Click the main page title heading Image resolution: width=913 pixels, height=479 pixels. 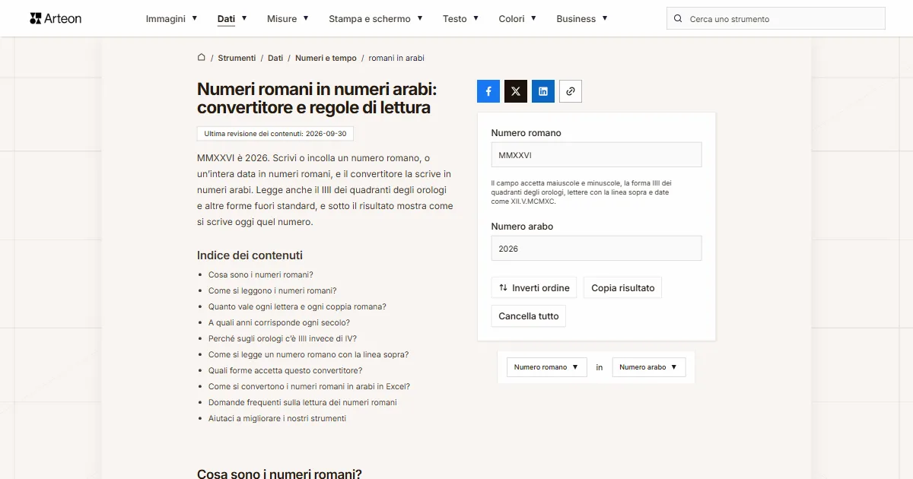click(317, 98)
